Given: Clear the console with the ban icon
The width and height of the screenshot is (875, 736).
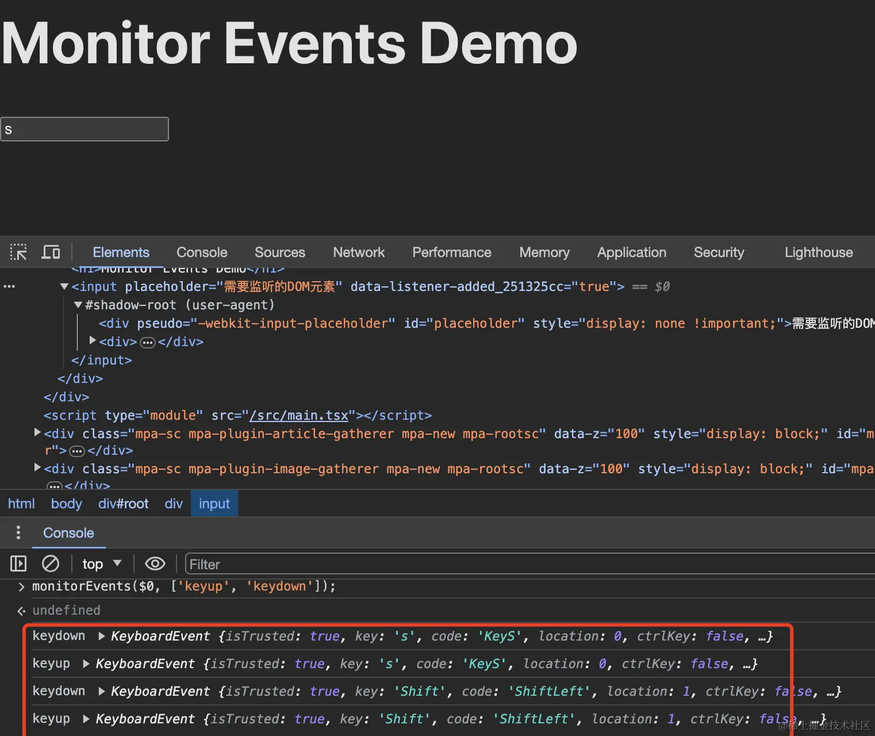Looking at the screenshot, I should click(51, 563).
